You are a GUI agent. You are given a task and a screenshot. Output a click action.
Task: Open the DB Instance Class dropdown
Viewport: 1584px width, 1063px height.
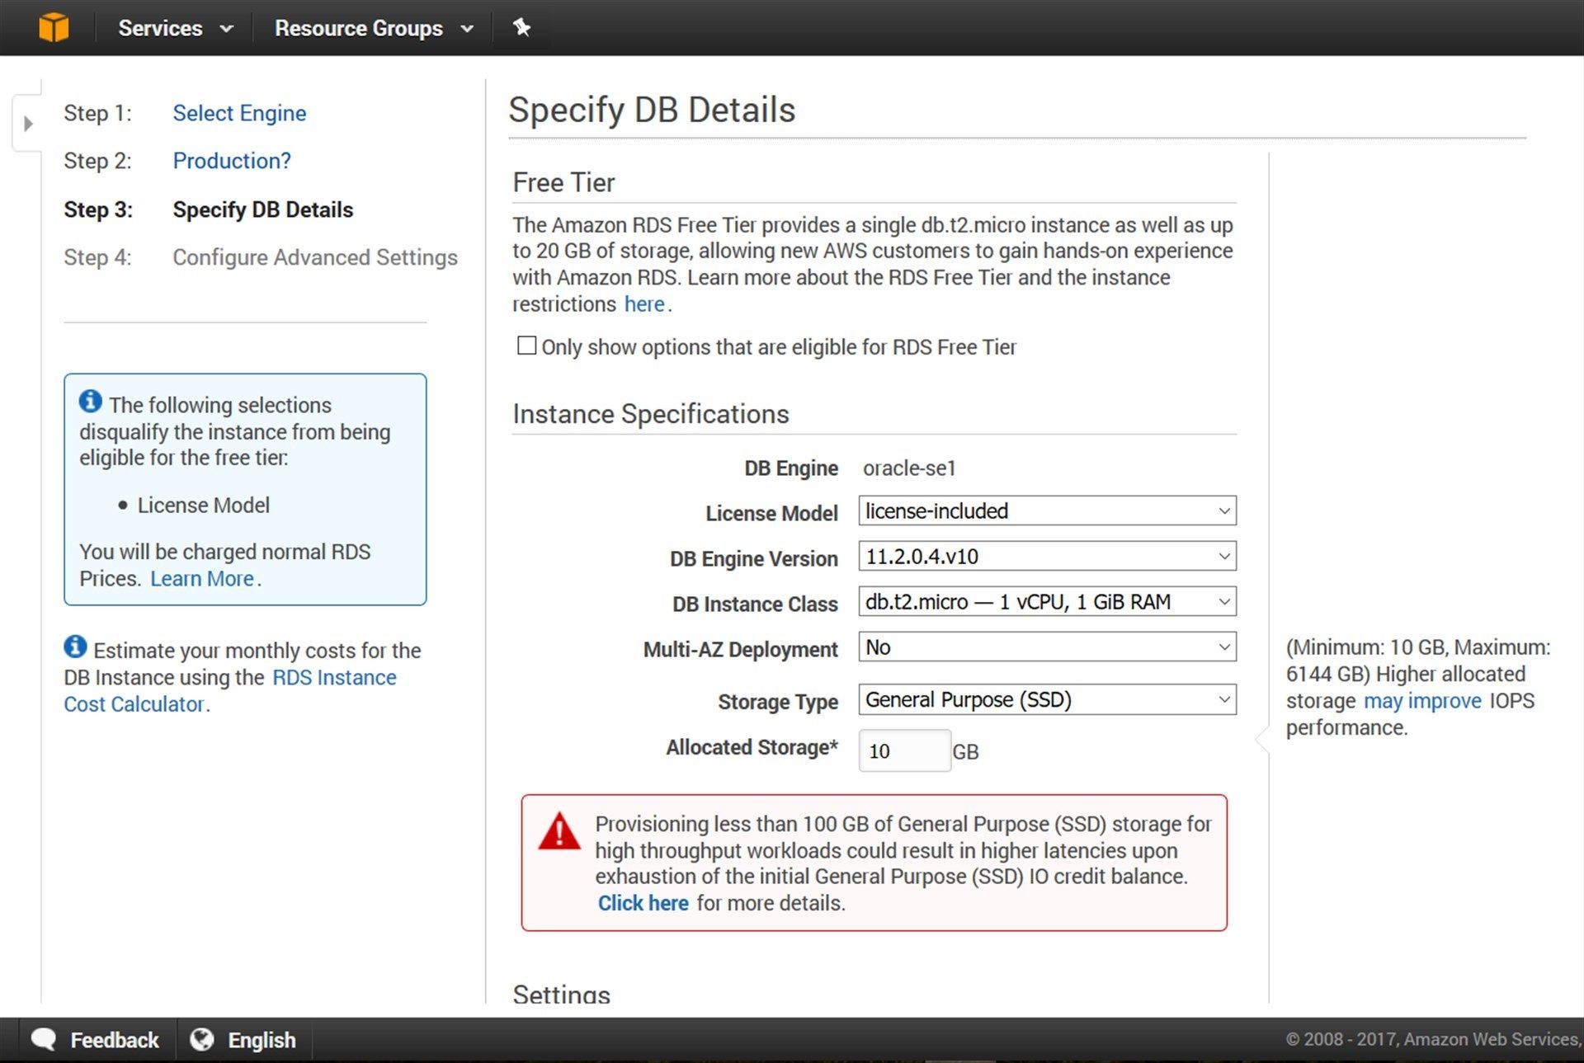click(x=1047, y=602)
